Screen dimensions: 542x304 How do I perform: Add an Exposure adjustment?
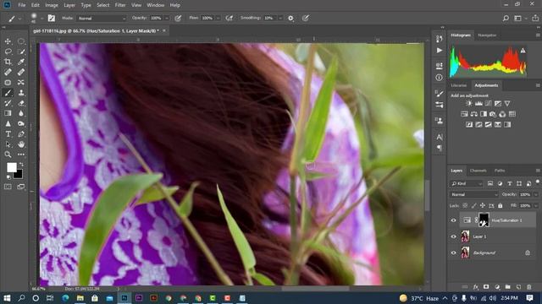pos(498,103)
